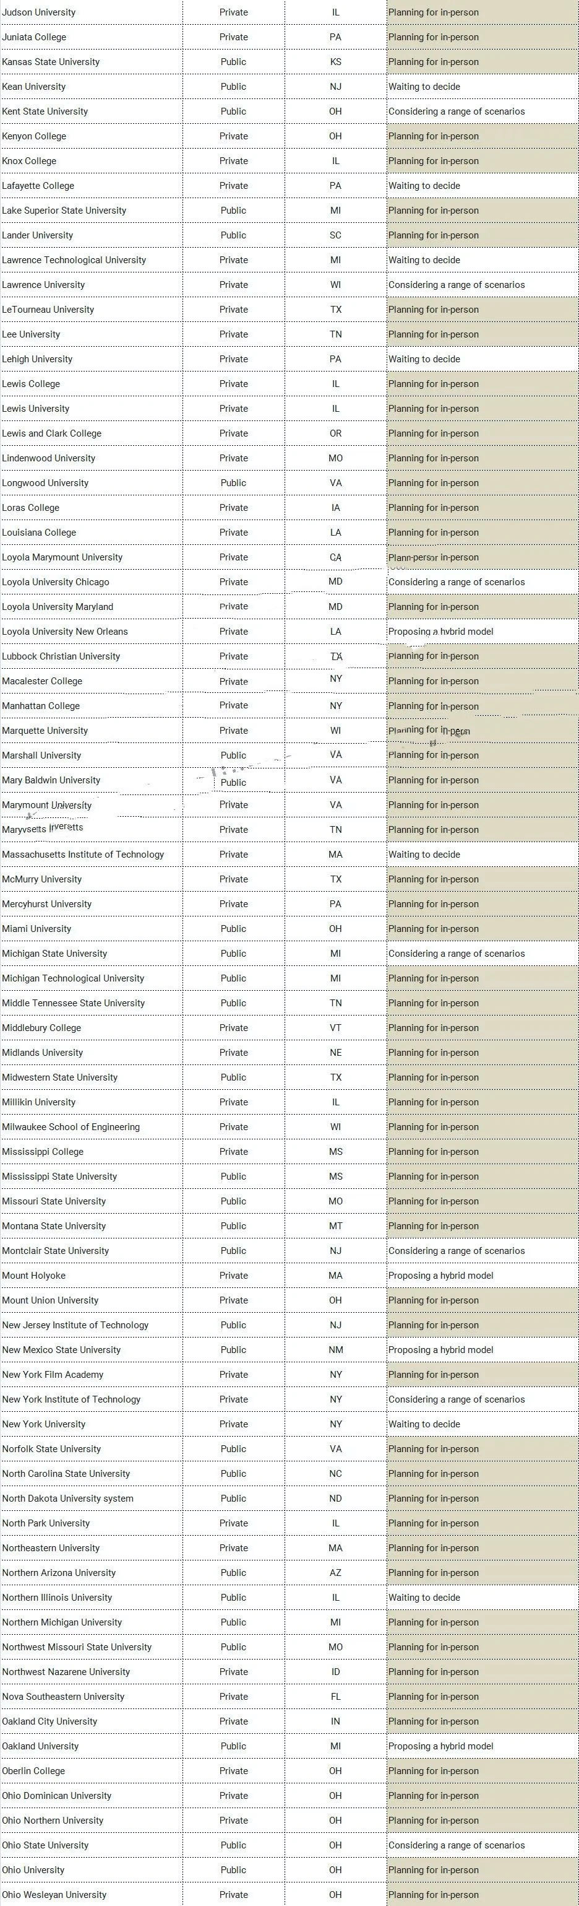Screen dimensions: 579x1906
Task: Click New York University's 'Waiting to decide' status
Action: (x=424, y=1424)
